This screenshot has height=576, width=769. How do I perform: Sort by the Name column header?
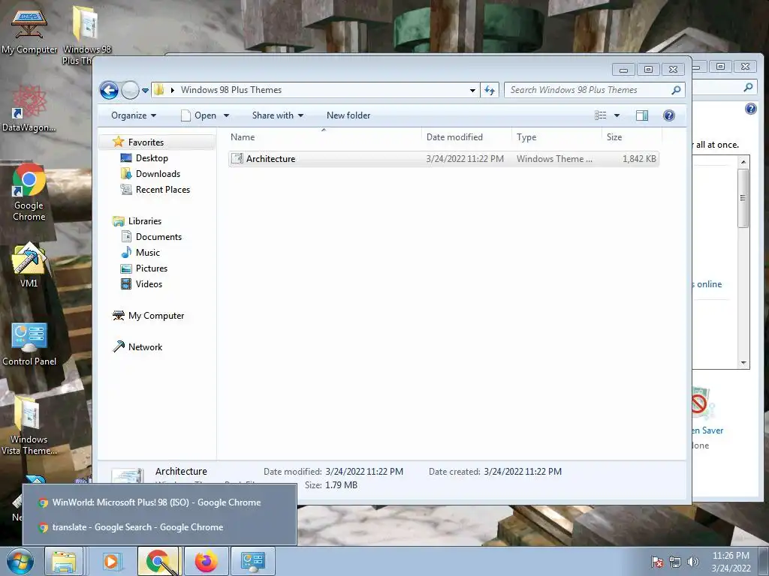click(324, 137)
